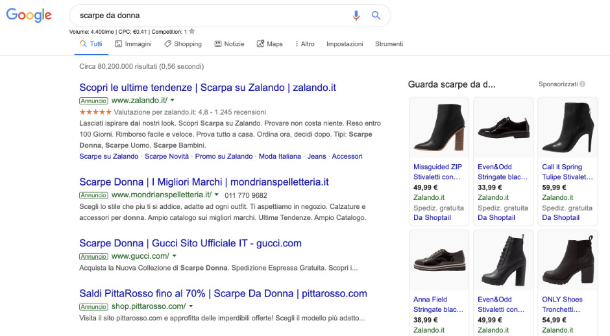Click the www.gucci.com green URL
The image size is (610, 336).
pos(140,256)
